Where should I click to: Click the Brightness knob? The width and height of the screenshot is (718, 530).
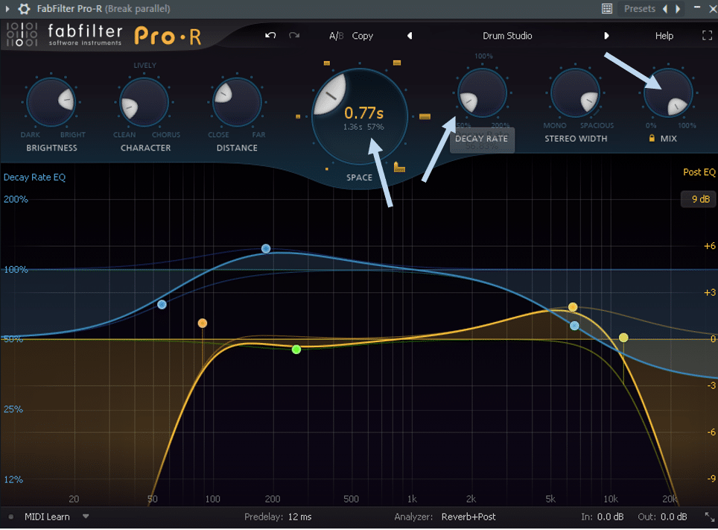[51, 102]
